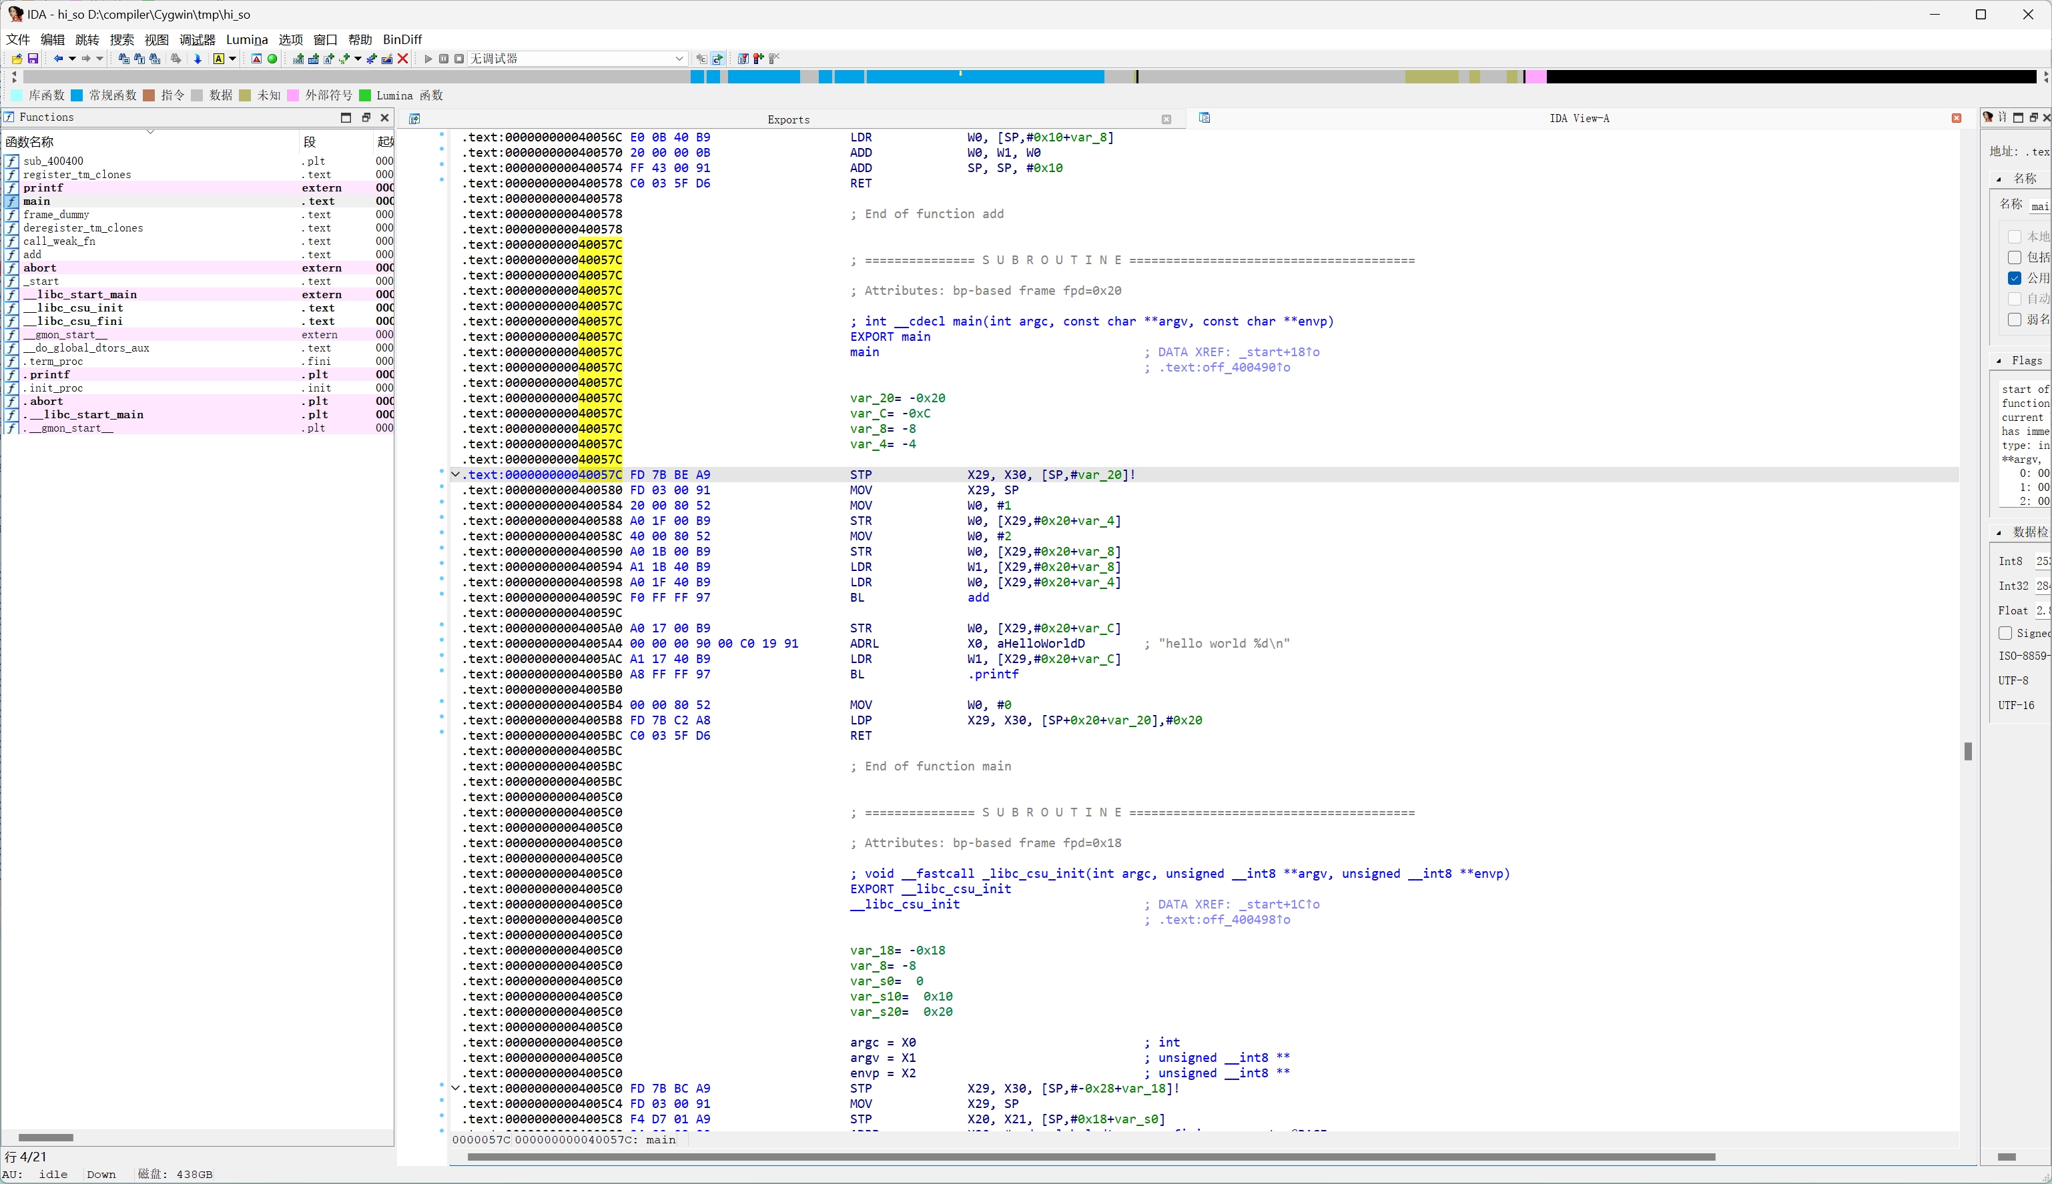Collapse the Flags section in right panel
Viewport: 2052px width, 1184px height.
[1999, 361]
